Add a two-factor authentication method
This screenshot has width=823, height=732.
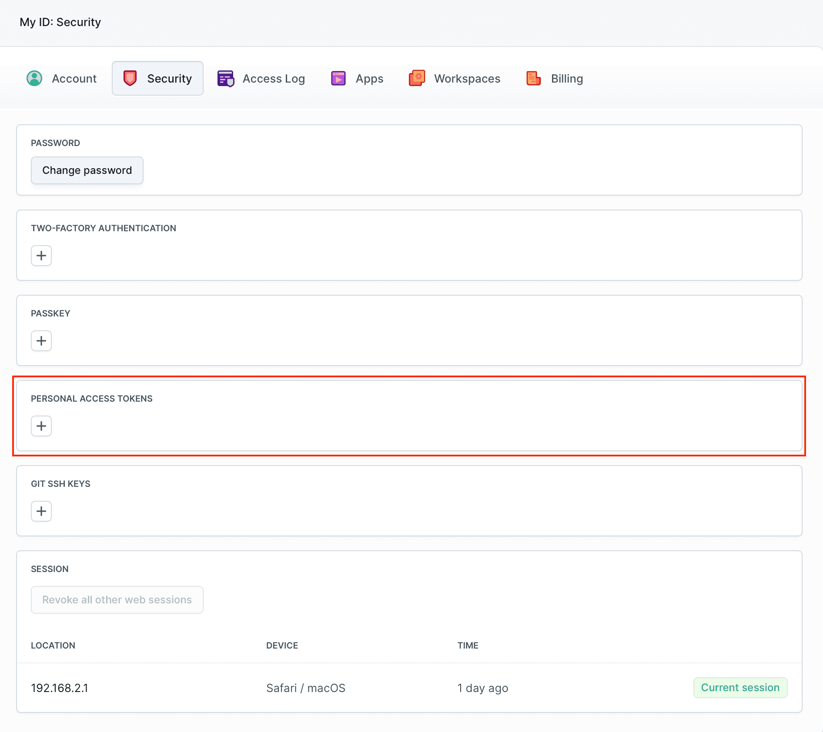41,256
